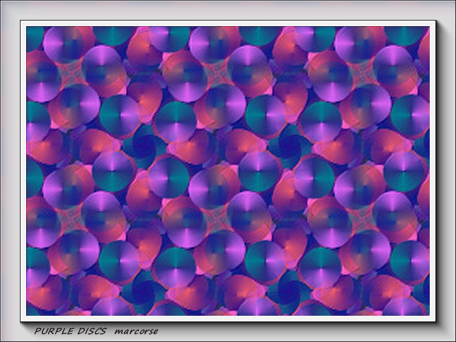The image size is (456, 342).
Task: Click the white frame's bottom border
Action: [228, 318]
